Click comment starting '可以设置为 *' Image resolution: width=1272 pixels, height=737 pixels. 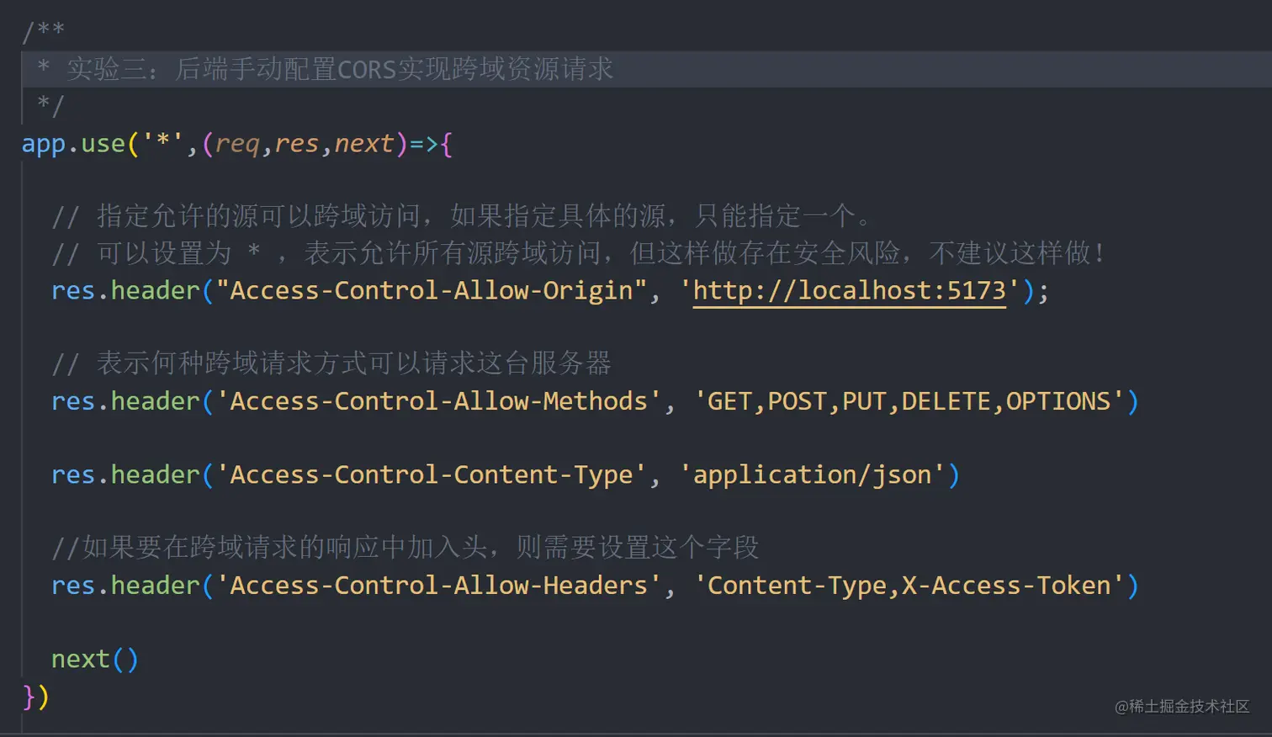(x=578, y=253)
